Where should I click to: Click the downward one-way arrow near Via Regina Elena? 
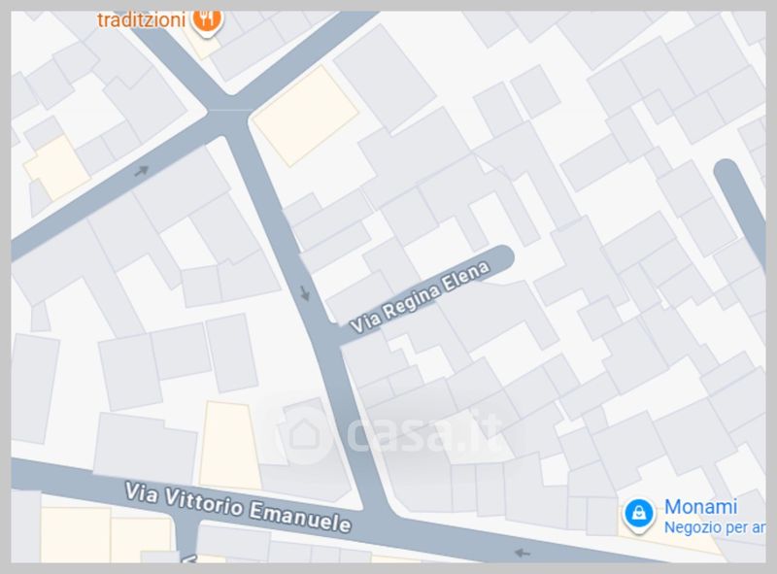(x=305, y=293)
